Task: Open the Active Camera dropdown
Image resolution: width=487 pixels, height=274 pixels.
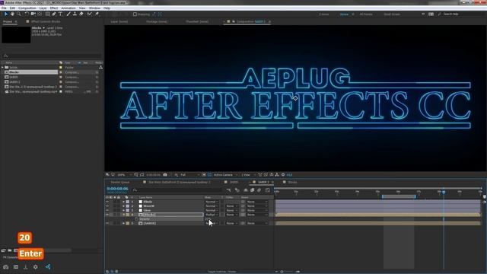Action: [x=225, y=175]
